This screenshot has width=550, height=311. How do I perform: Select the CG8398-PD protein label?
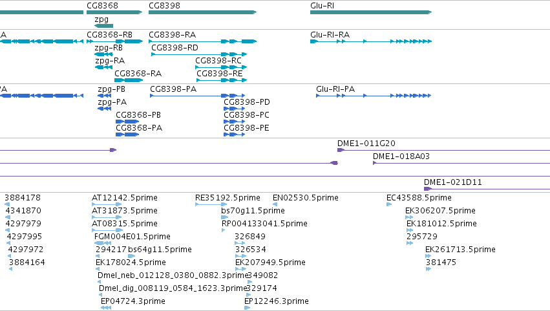click(x=247, y=102)
